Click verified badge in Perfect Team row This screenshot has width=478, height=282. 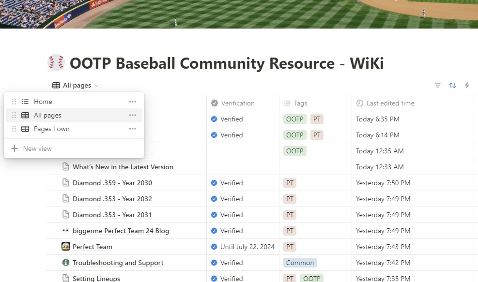214,247
